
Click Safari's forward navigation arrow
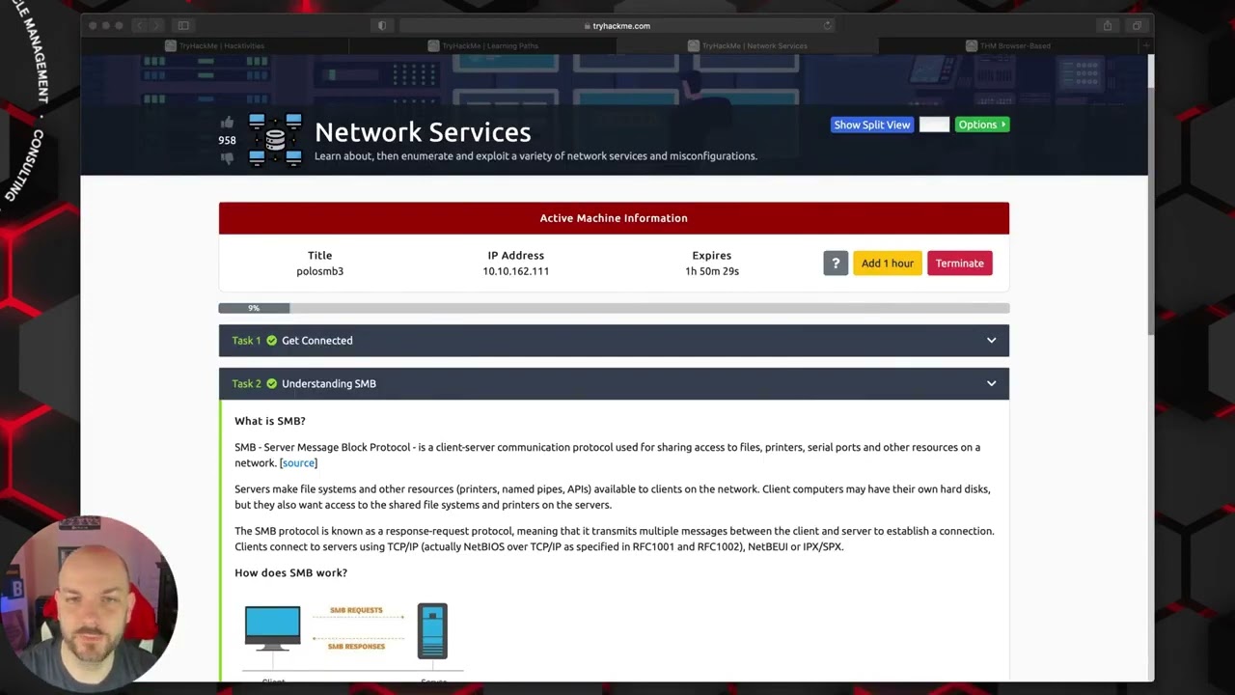[157, 25]
